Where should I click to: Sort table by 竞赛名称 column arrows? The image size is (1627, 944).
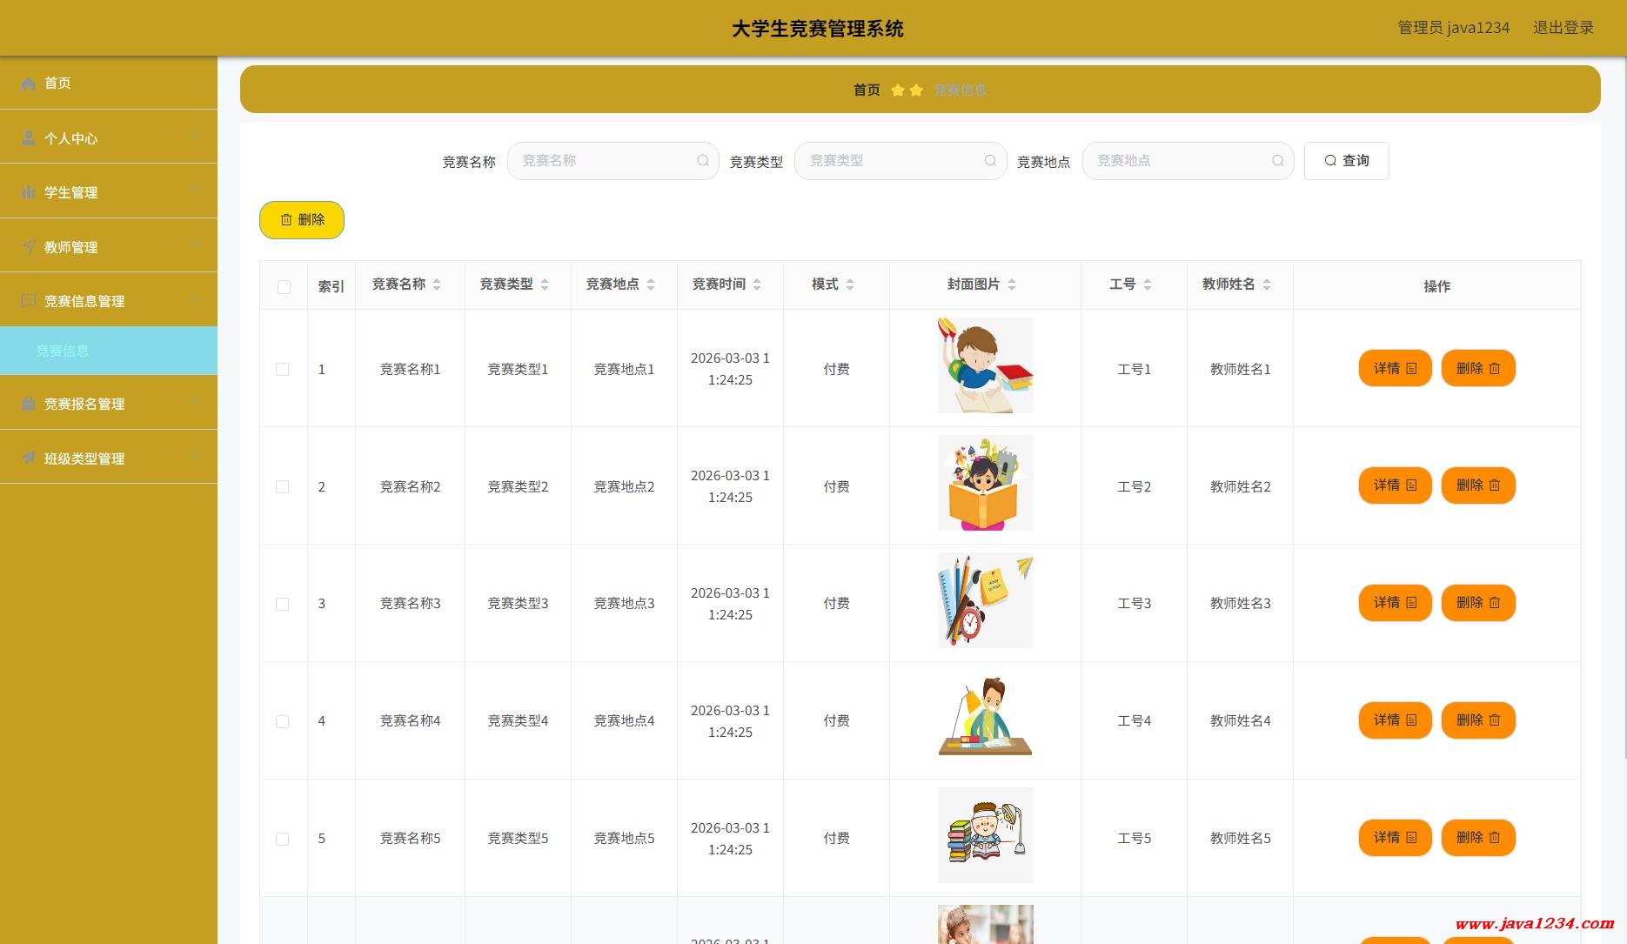coord(437,285)
